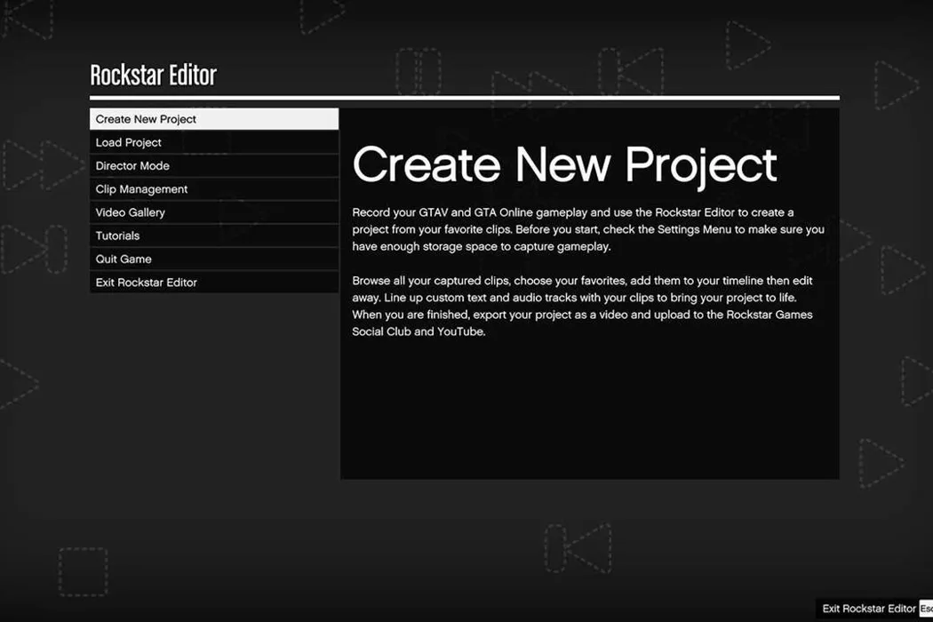The width and height of the screenshot is (933, 622).
Task: Click the paragraph starting "Record your GTAV"
Action: click(x=587, y=229)
